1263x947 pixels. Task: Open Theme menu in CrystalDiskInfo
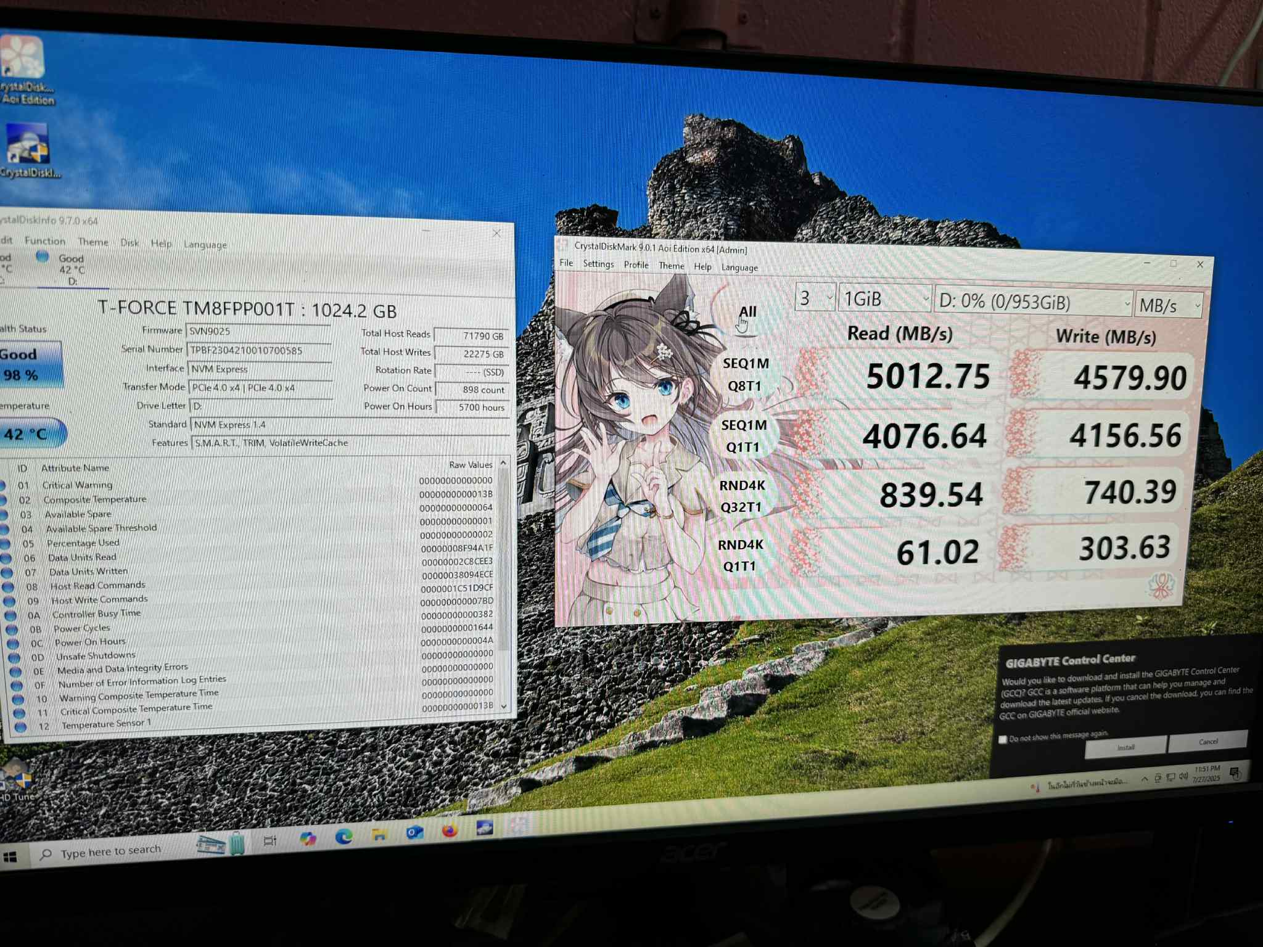click(93, 242)
